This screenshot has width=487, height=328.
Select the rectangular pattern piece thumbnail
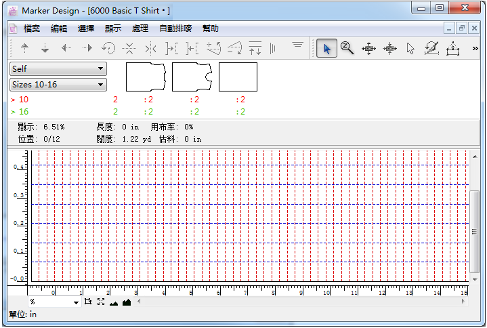coord(238,77)
